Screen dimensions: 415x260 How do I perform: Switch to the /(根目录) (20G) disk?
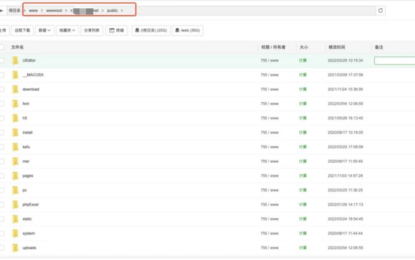point(151,31)
